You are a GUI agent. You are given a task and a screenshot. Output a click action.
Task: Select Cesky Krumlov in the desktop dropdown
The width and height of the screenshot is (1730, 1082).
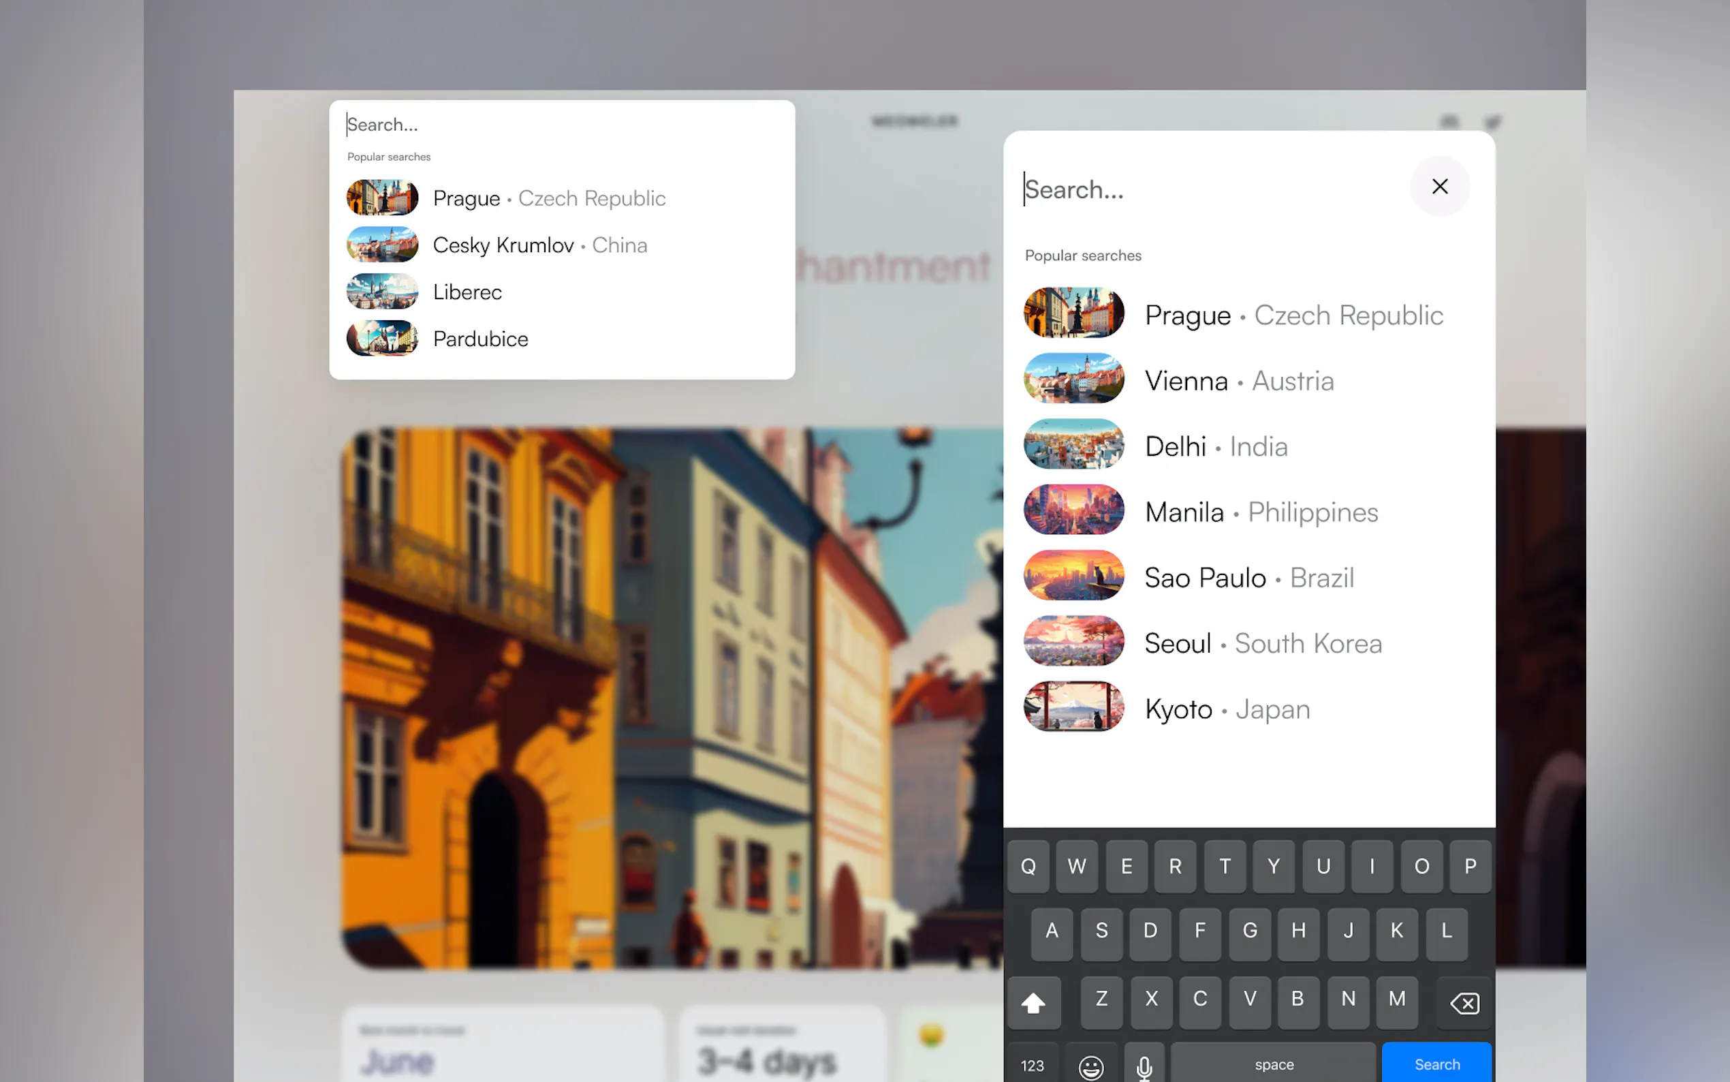tap(540, 245)
